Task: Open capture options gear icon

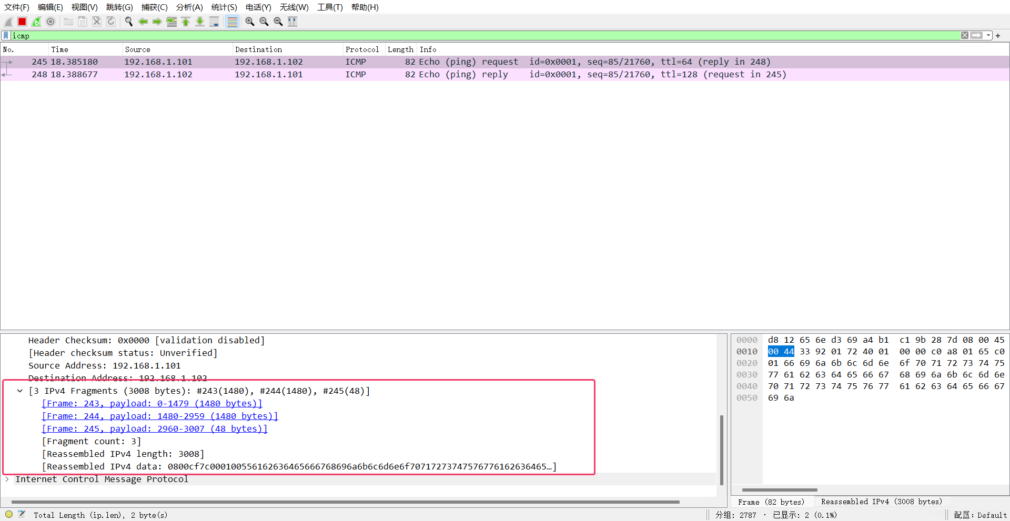Action: click(x=50, y=22)
